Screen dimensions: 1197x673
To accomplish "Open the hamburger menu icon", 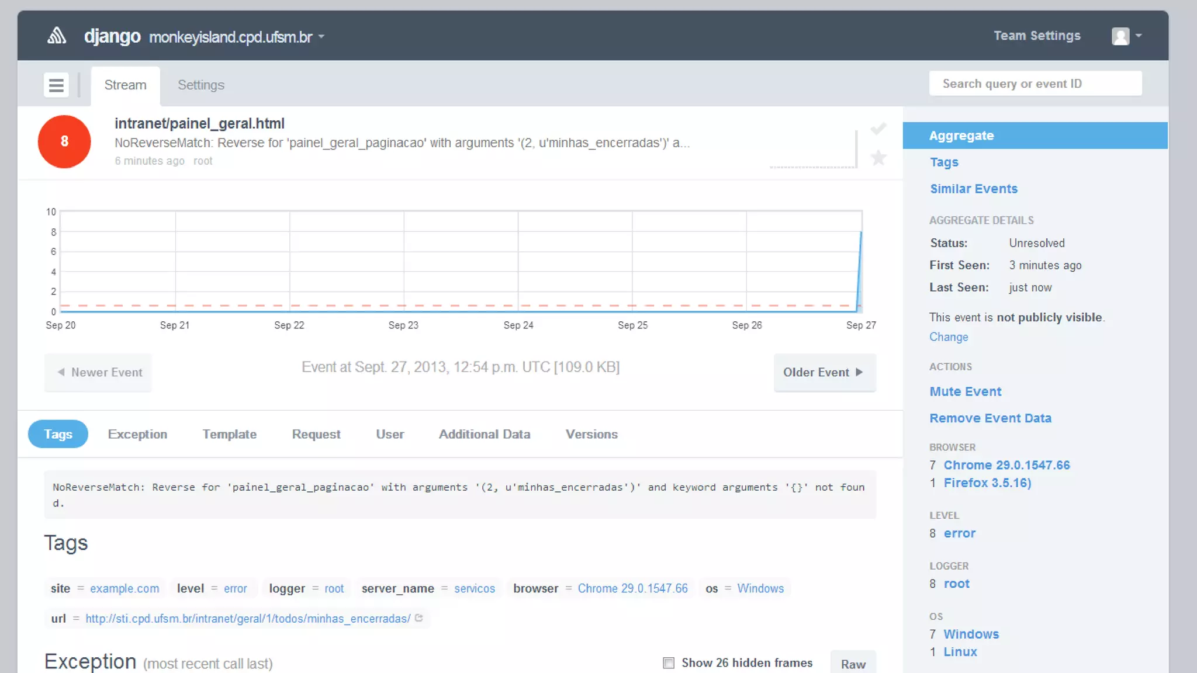I will (x=56, y=85).
